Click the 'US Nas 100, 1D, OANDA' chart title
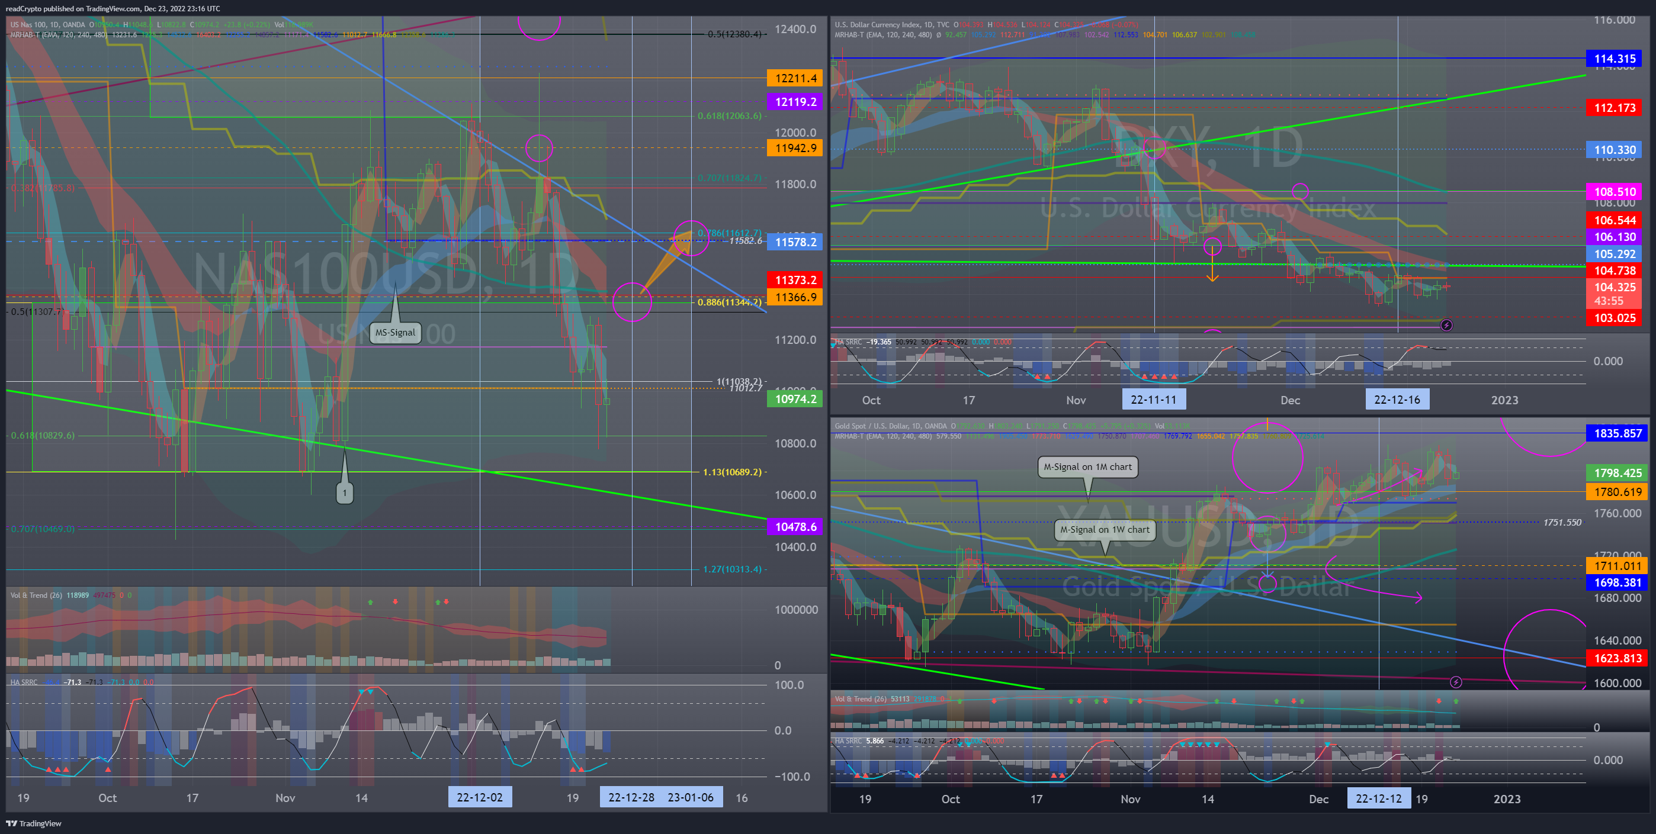The width and height of the screenshot is (1656, 834). pyautogui.click(x=47, y=25)
